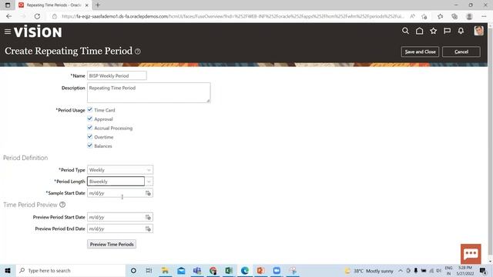493x277 pixels.
Task: Uncheck the Balances checkbox
Action: [90, 145]
